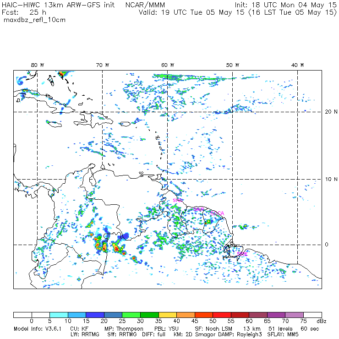Click the 35 tick label on legend
This screenshot has width=339, height=339.
159,321
